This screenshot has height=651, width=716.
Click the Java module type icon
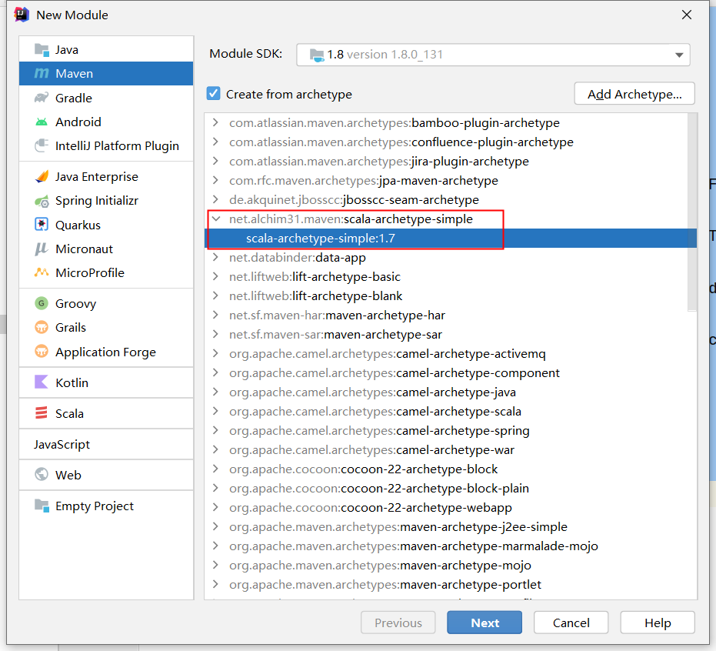tap(42, 50)
